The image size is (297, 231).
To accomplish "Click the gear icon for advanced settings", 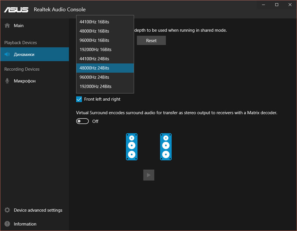I will pos(7,210).
